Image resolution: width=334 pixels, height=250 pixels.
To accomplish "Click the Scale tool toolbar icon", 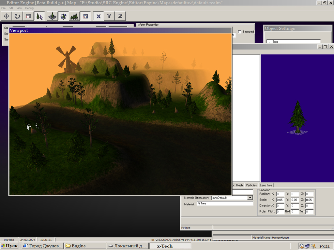I will click(x=28, y=16).
